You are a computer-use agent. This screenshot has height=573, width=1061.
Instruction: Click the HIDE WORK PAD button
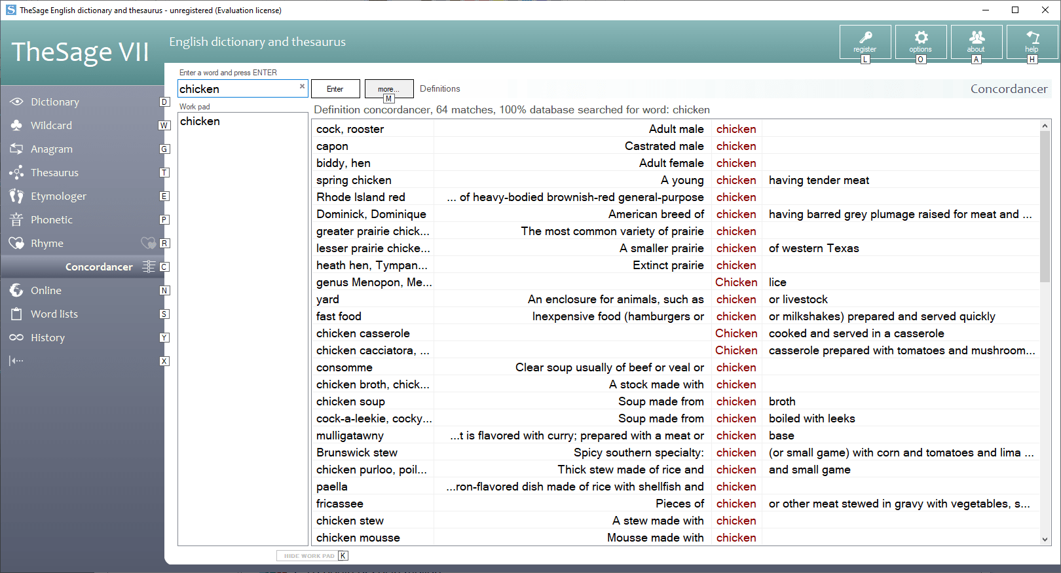point(309,555)
